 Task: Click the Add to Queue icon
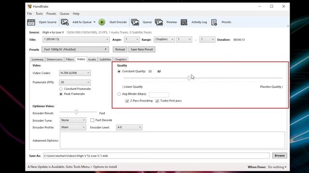coord(65,22)
